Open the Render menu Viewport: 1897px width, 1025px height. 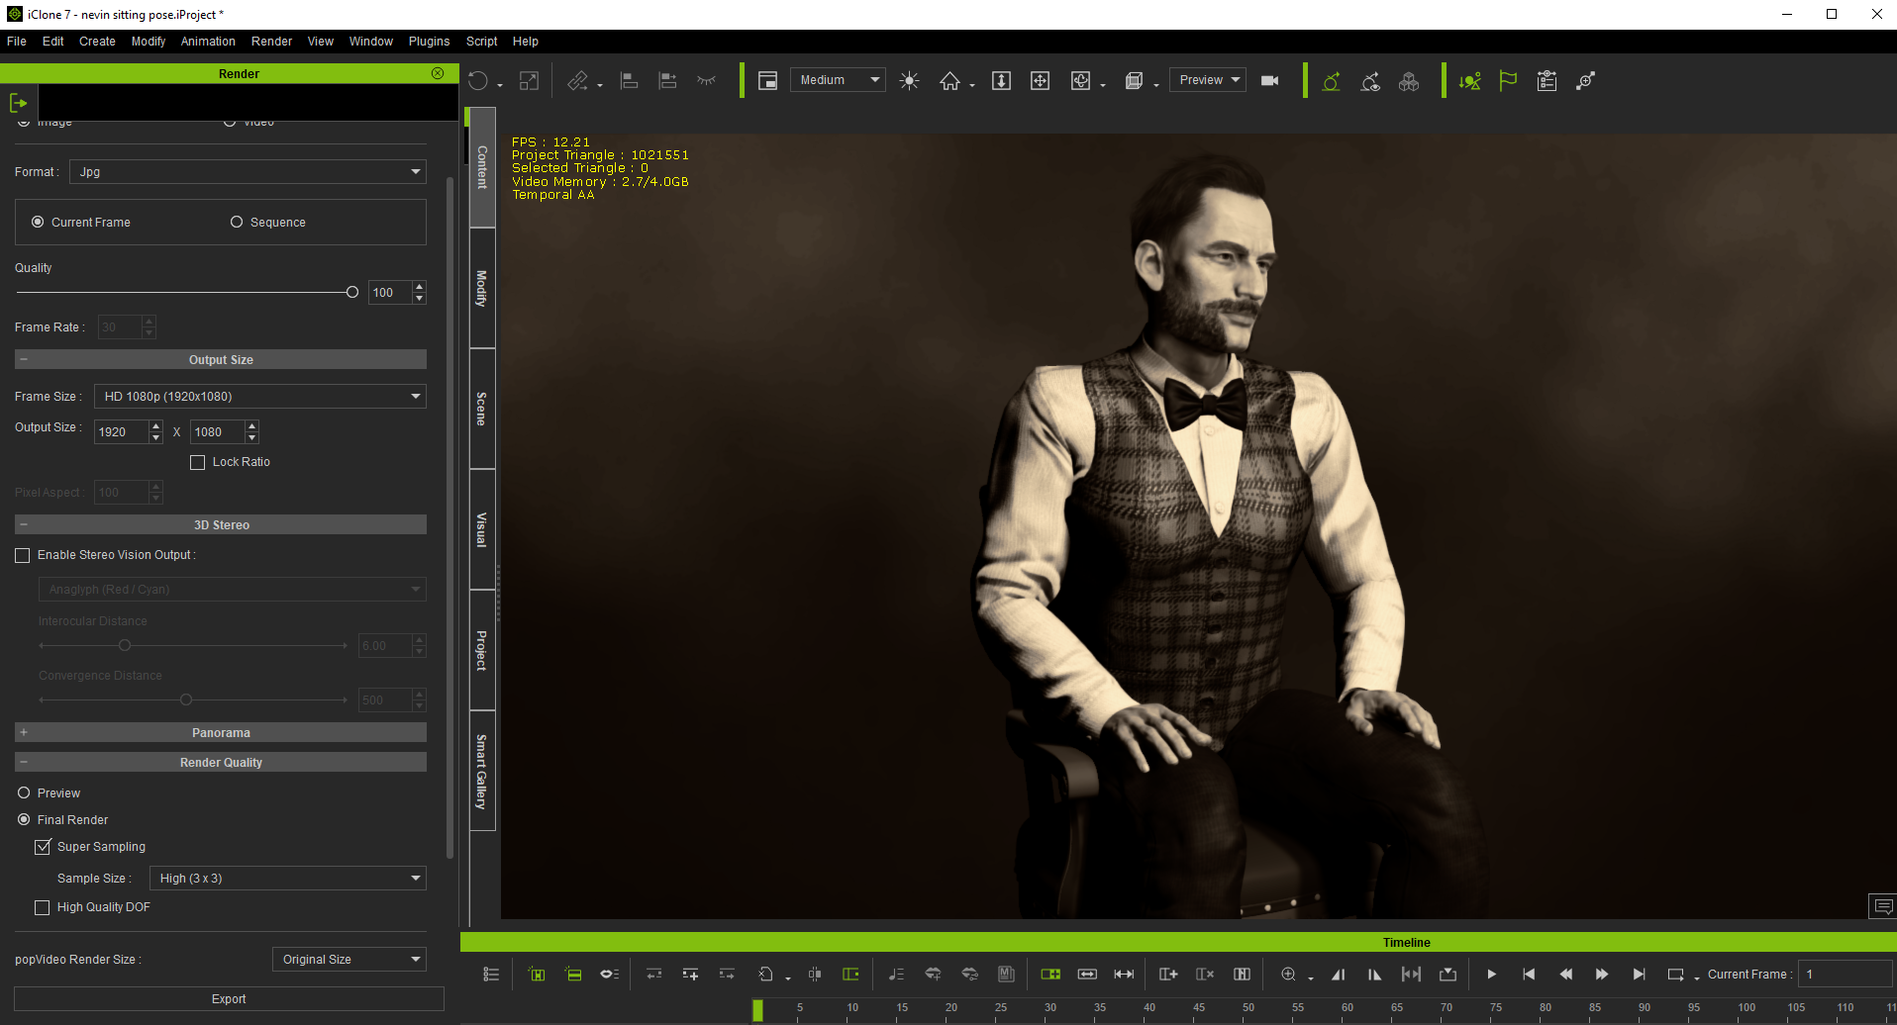click(x=271, y=42)
